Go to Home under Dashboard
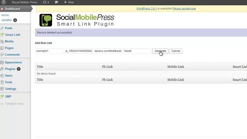The image size is (247, 139). 5,15
